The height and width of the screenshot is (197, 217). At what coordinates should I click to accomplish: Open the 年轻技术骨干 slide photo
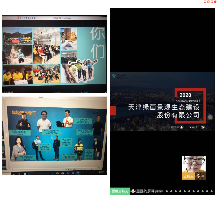click(x=54, y=136)
